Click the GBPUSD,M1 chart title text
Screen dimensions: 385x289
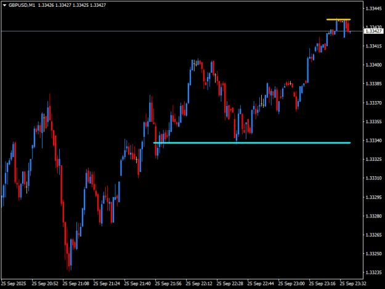[x=22, y=5]
